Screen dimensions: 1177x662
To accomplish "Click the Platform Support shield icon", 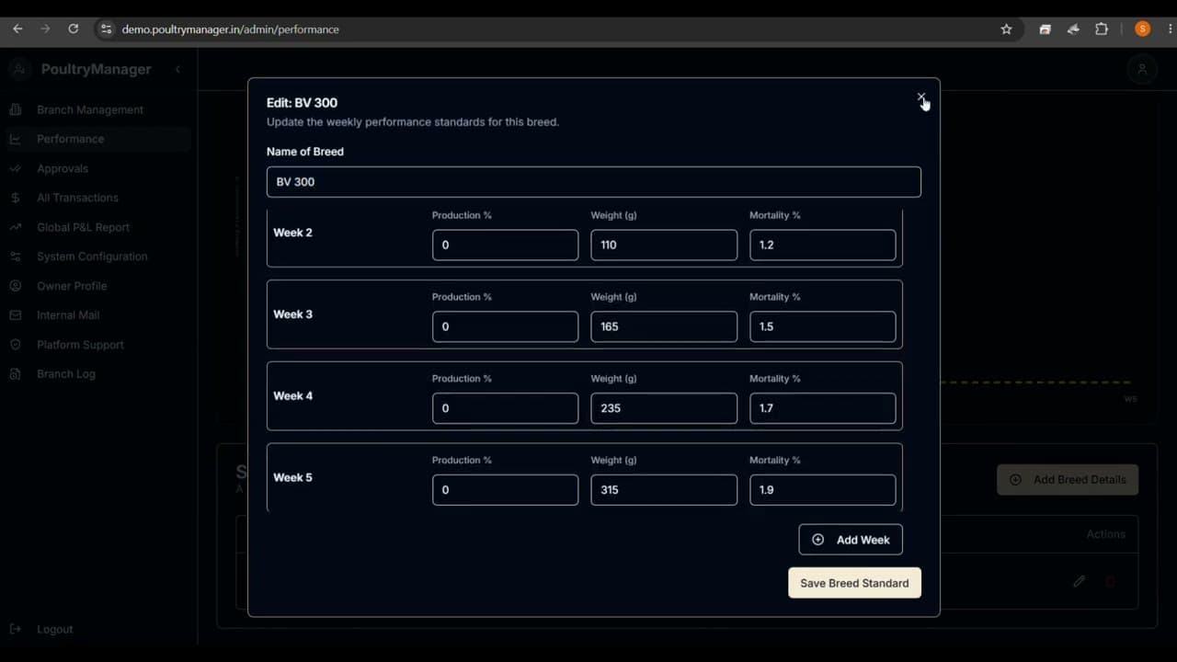I will click(x=16, y=345).
